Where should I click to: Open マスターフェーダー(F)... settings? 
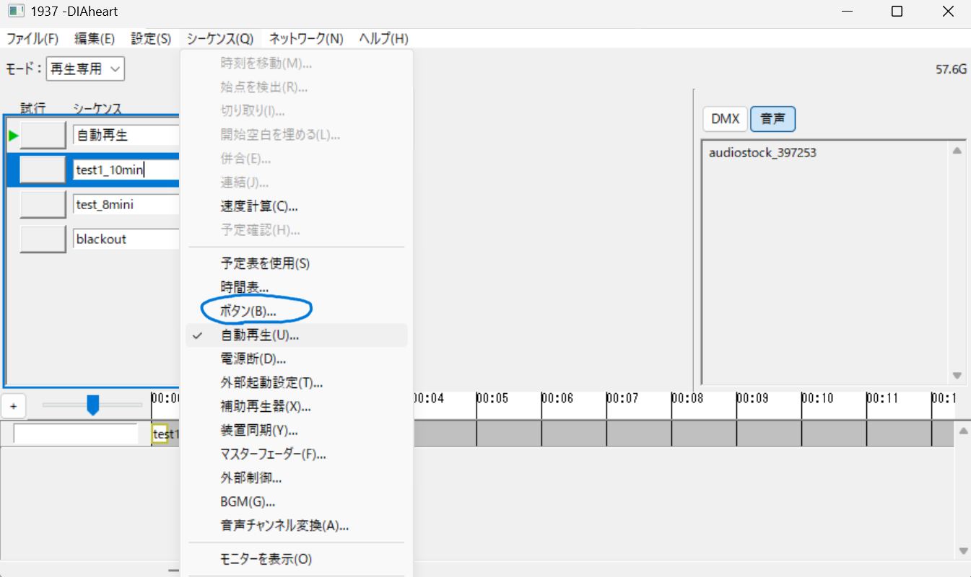tap(273, 454)
